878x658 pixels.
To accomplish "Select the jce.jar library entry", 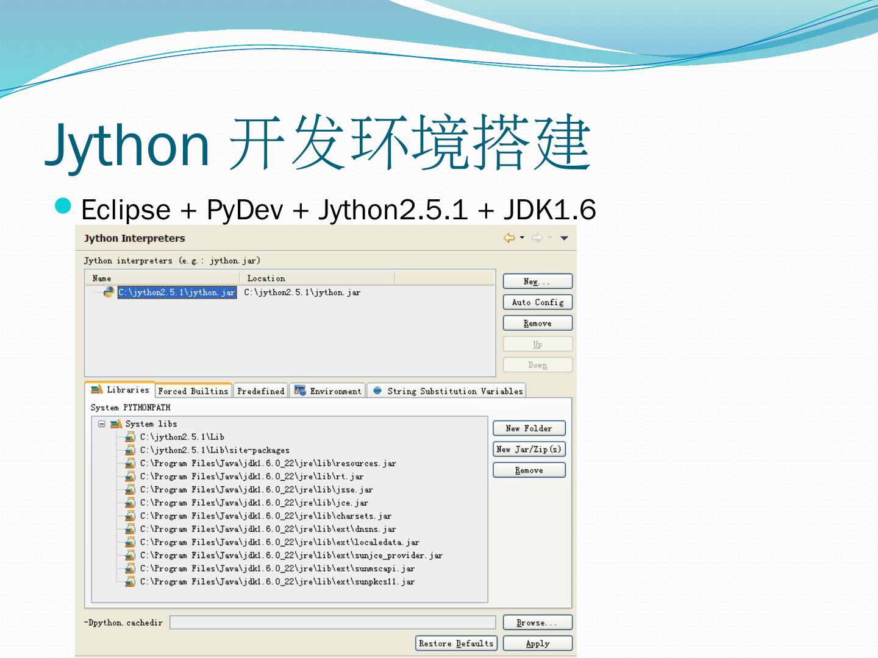I will [x=254, y=503].
